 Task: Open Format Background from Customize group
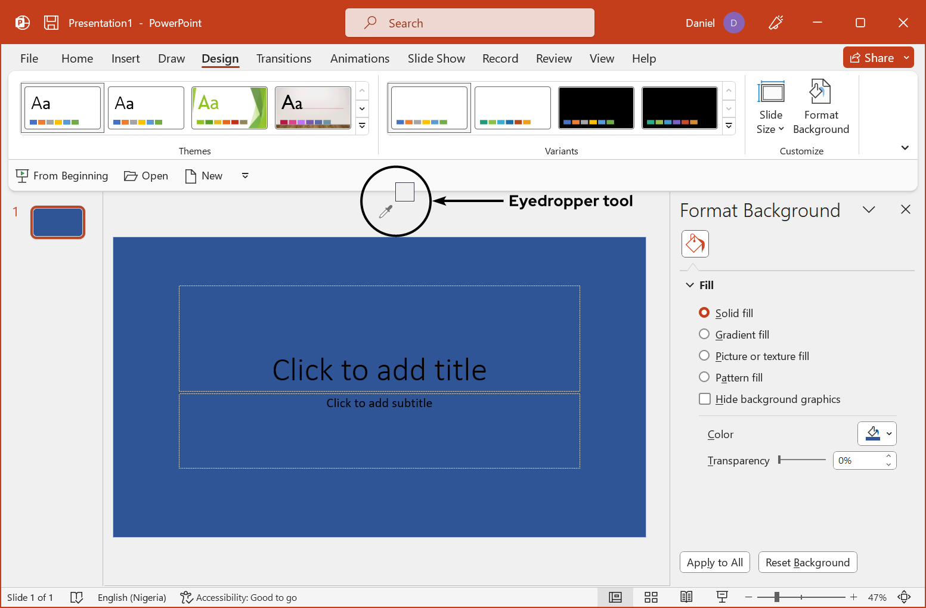coord(820,107)
